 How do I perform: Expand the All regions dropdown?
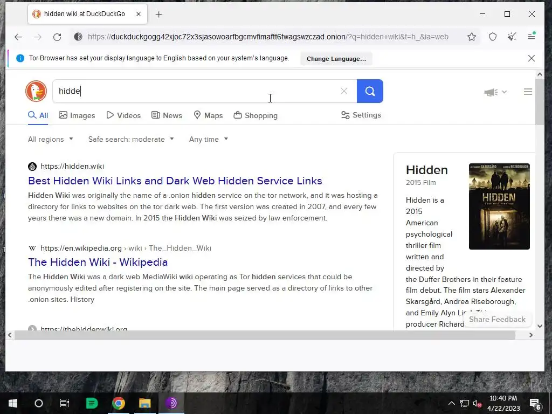click(51, 139)
